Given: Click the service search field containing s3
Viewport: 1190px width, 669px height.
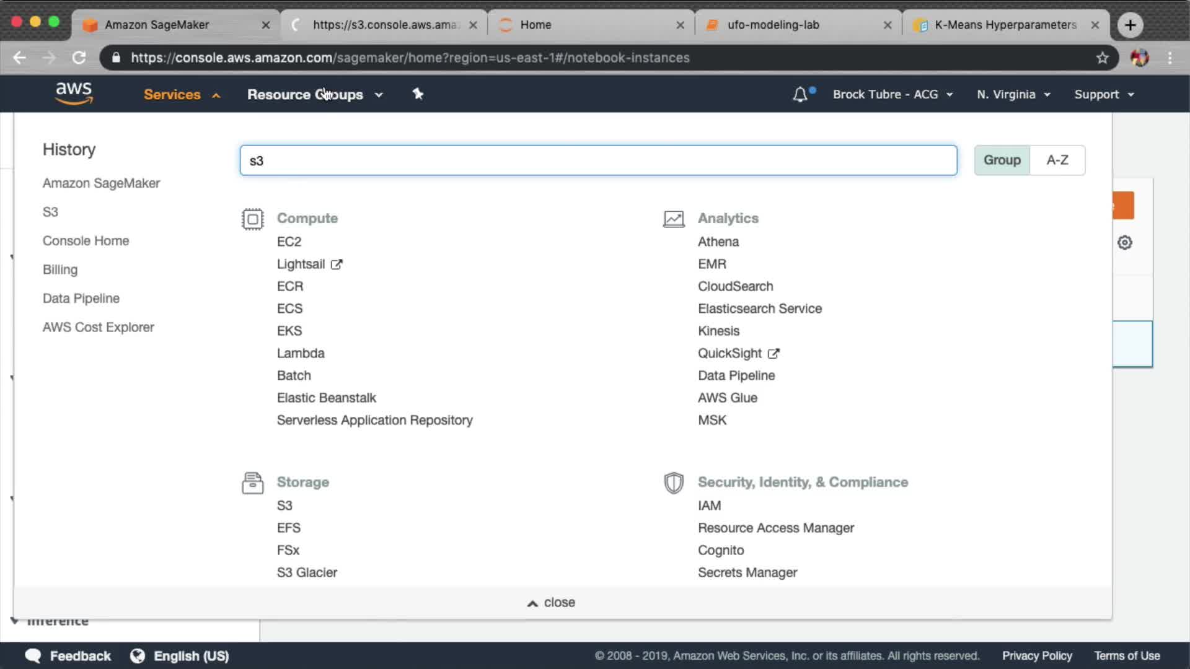Looking at the screenshot, I should pyautogui.click(x=597, y=160).
